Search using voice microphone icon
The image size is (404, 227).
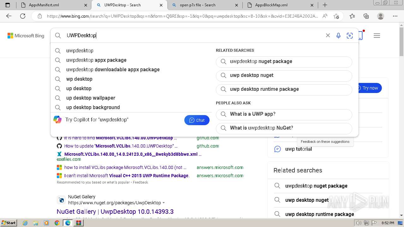coord(338,36)
